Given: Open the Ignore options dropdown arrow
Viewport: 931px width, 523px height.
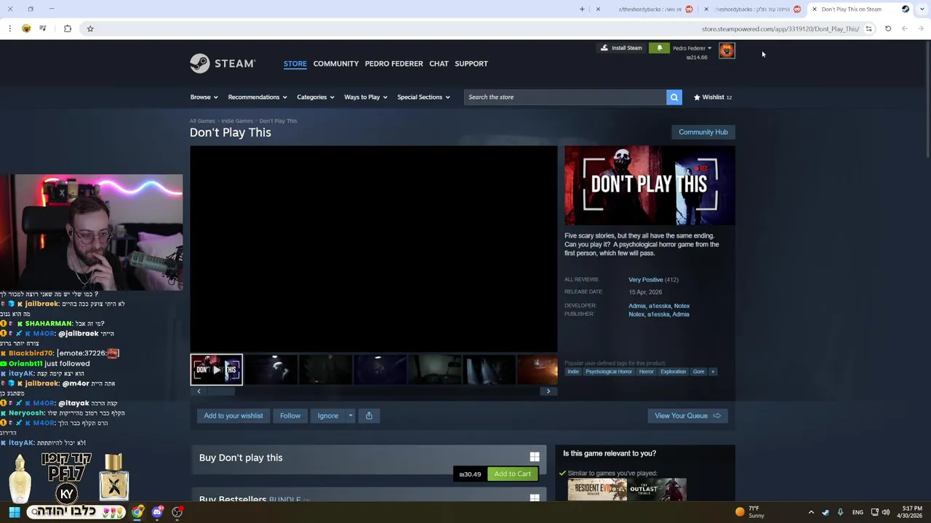Looking at the screenshot, I should [x=350, y=415].
